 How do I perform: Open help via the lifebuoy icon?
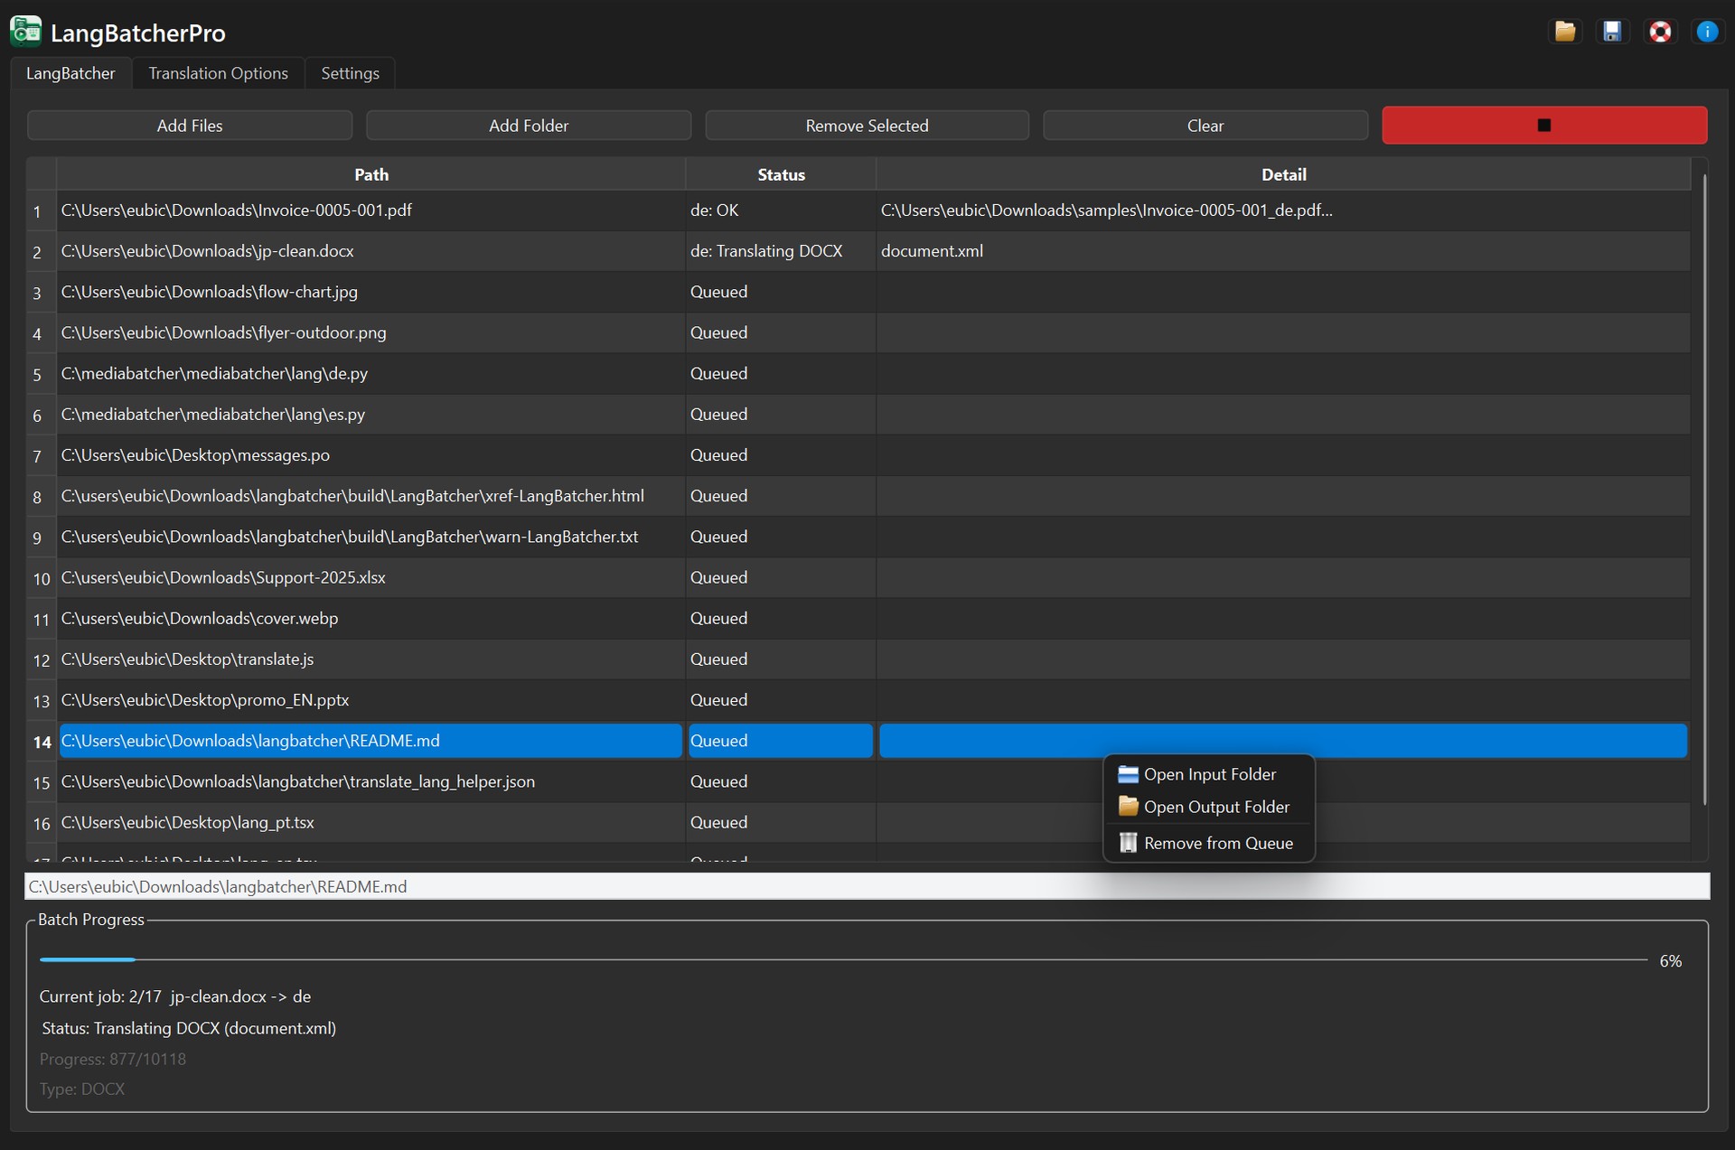(x=1660, y=33)
